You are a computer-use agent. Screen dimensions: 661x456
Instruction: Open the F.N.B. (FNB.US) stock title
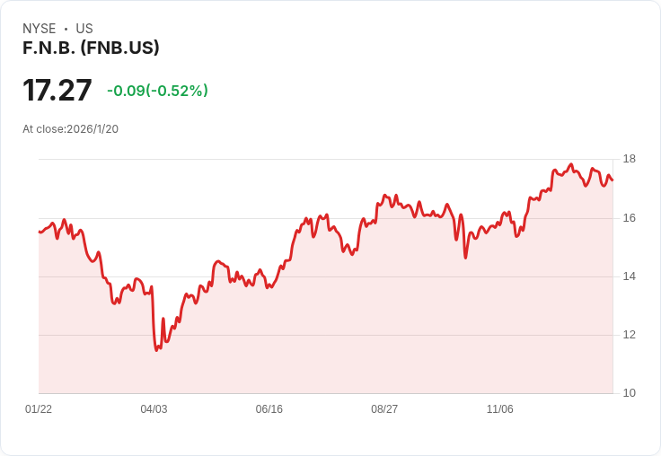(91, 48)
